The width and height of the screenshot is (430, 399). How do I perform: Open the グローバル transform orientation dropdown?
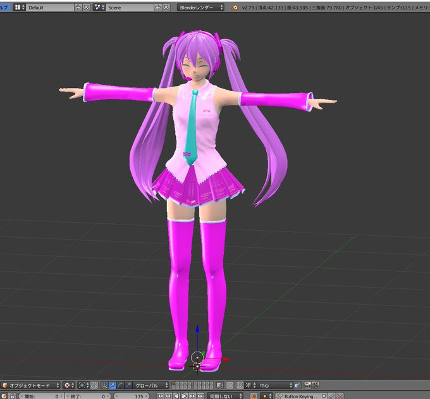click(151, 385)
